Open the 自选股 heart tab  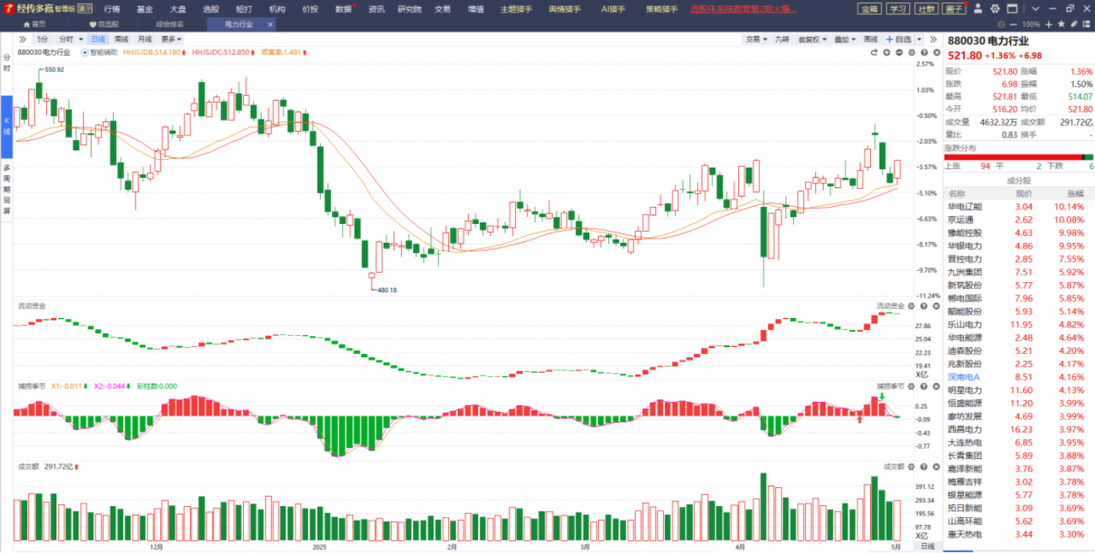pos(103,24)
